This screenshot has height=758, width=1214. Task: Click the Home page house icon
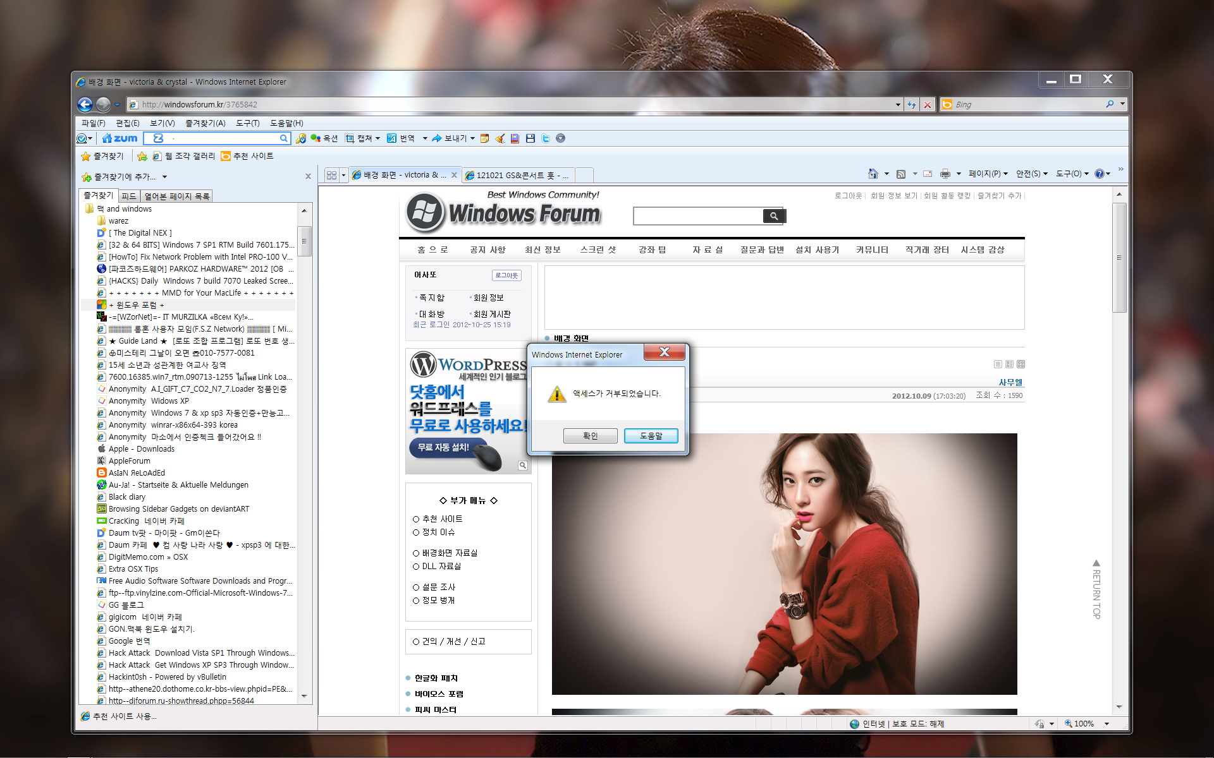(873, 174)
